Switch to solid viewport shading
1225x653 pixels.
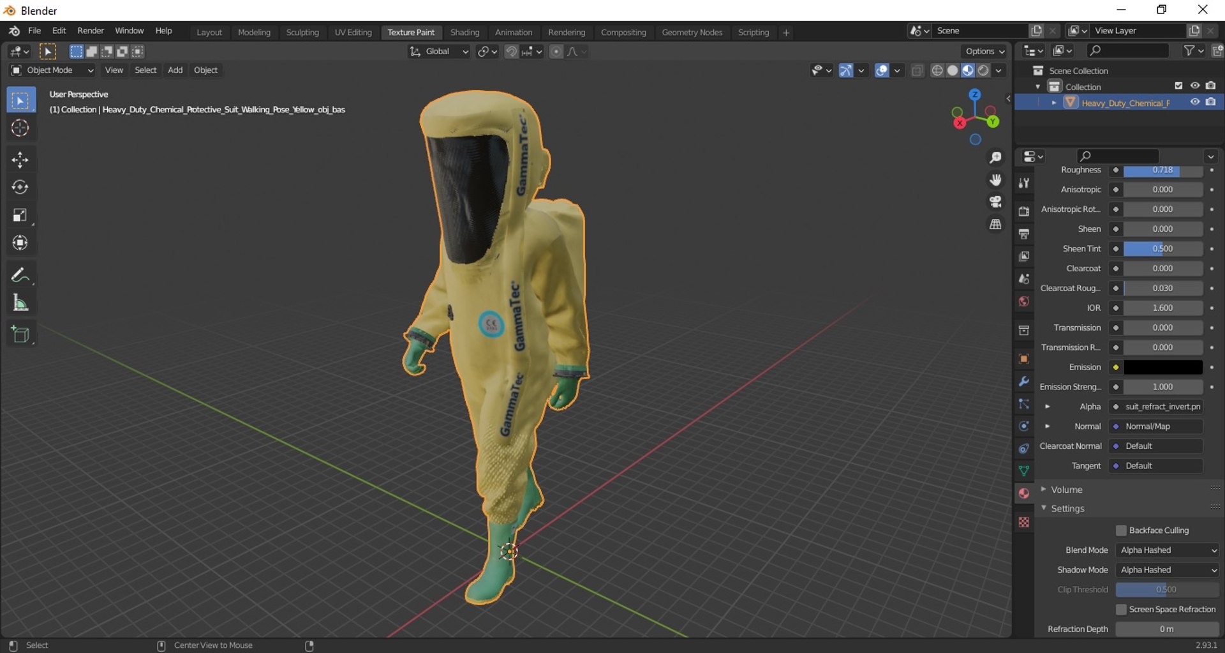(x=953, y=71)
